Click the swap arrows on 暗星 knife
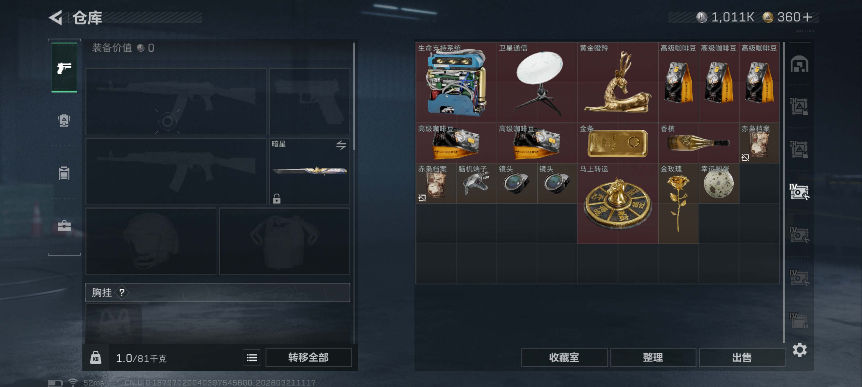The height and width of the screenshot is (387, 862). (x=341, y=145)
